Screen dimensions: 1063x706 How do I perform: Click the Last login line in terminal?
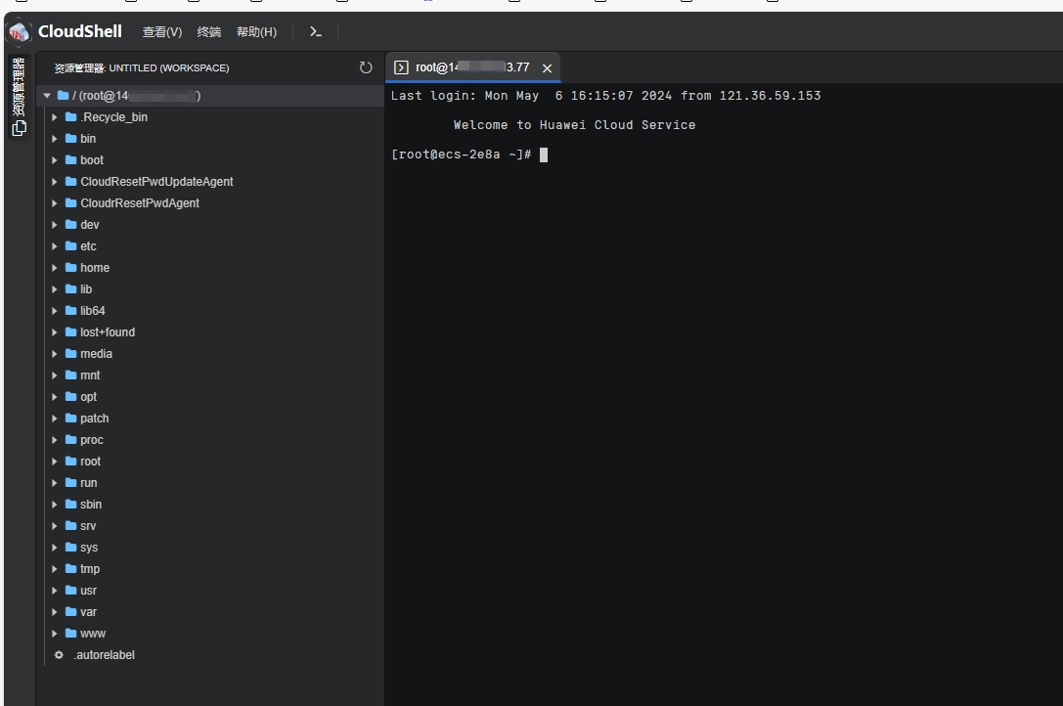(605, 96)
